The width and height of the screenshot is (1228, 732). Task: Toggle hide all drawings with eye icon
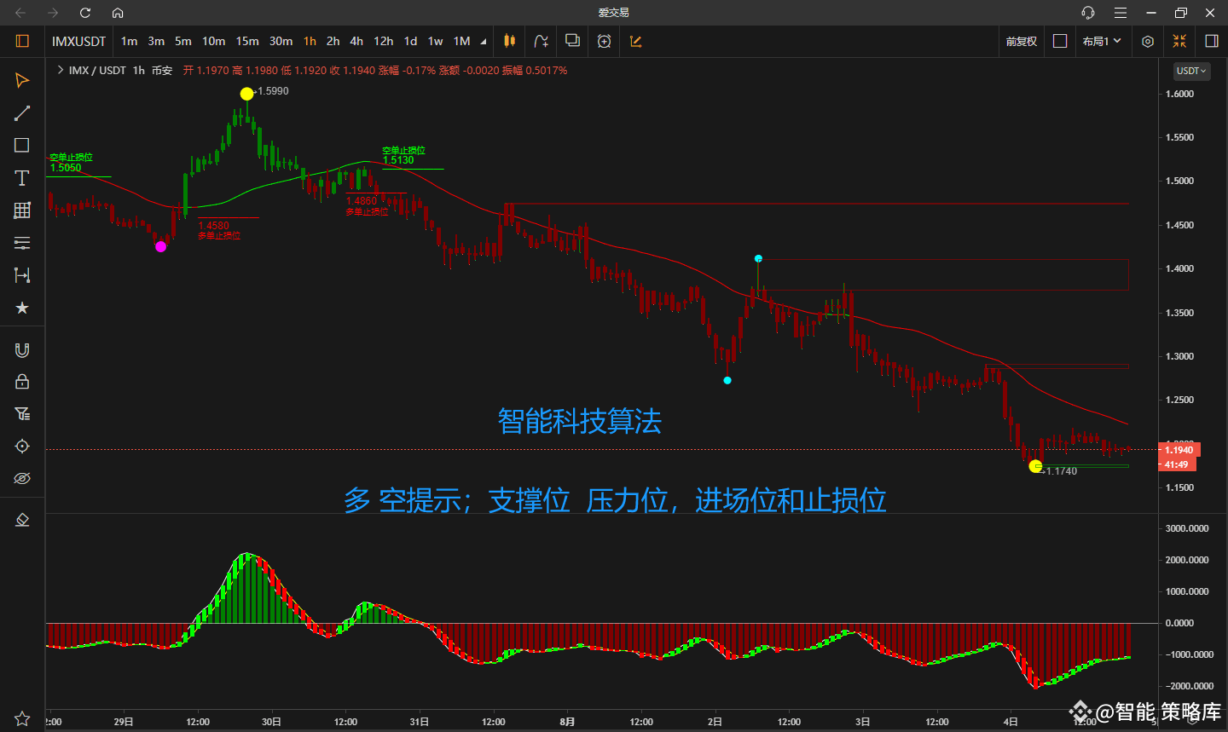pos(21,478)
